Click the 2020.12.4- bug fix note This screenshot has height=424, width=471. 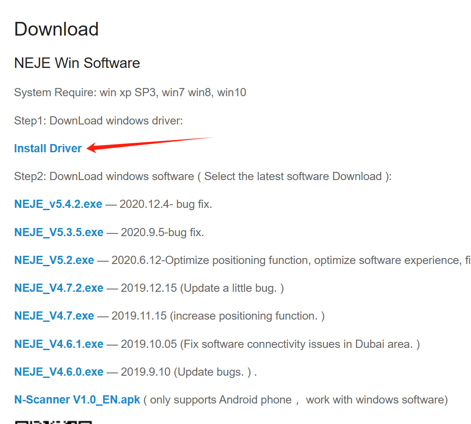click(166, 204)
